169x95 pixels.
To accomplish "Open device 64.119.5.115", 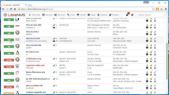I will [x=32, y=52].
